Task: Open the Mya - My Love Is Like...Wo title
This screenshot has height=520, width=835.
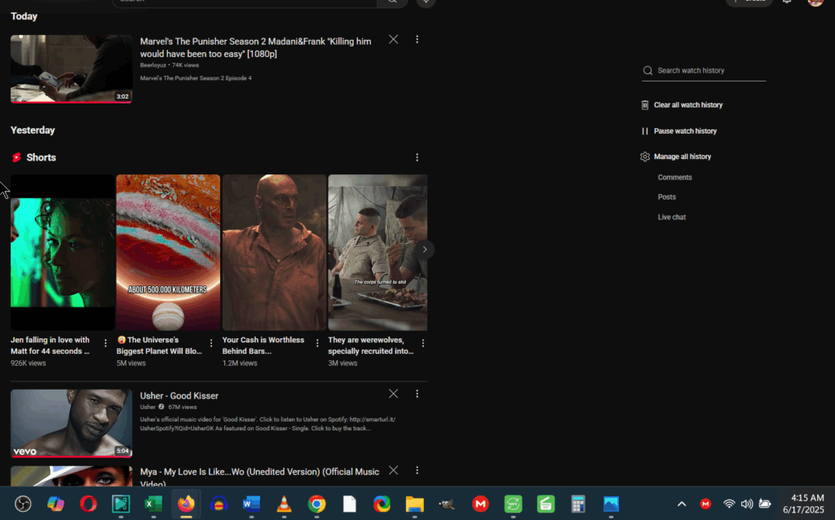Action: (x=259, y=477)
